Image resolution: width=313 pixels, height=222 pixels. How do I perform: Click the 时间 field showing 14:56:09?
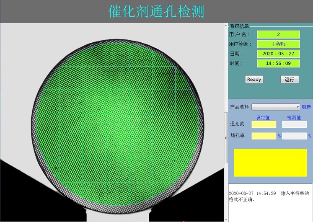point(278,63)
